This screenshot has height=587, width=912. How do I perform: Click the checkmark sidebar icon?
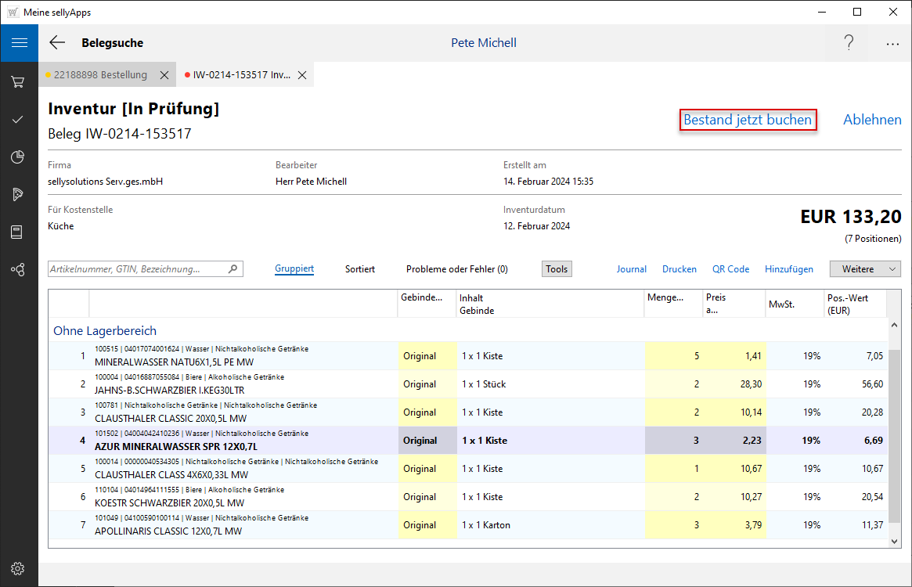(x=18, y=120)
